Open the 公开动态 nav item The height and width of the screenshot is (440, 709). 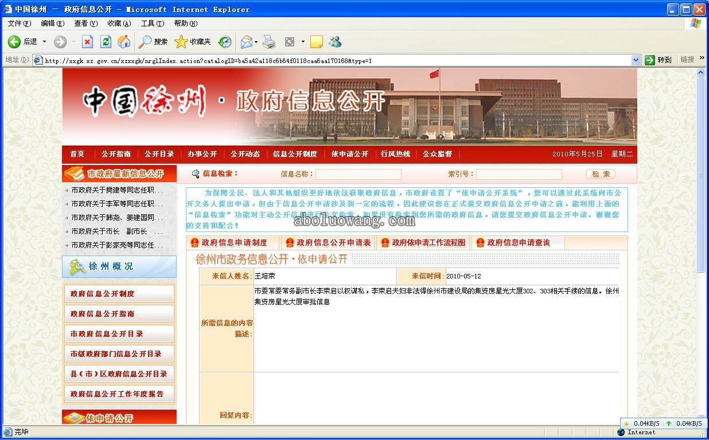[x=245, y=154]
